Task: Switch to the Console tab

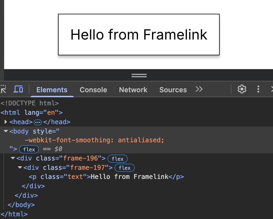Action: 93,90
